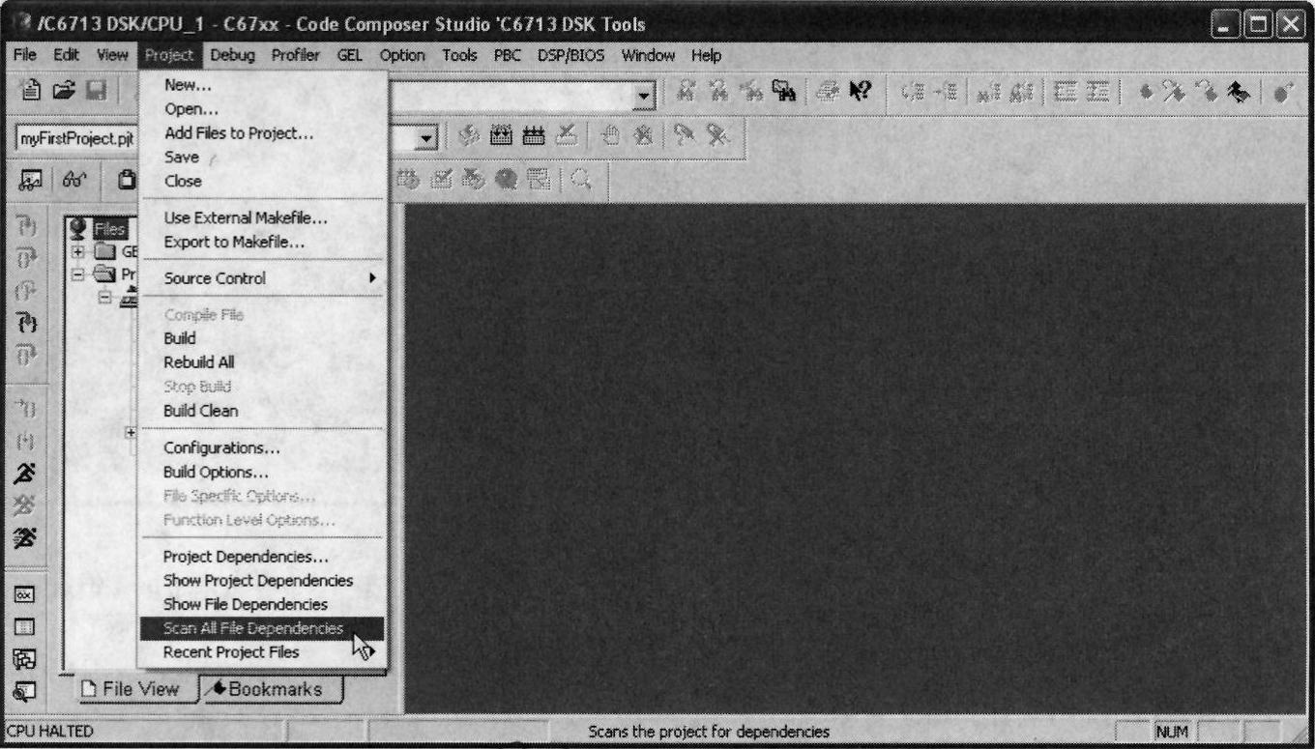Choose Save in the Project menu
This screenshot has height=749, width=1315.
262,157
